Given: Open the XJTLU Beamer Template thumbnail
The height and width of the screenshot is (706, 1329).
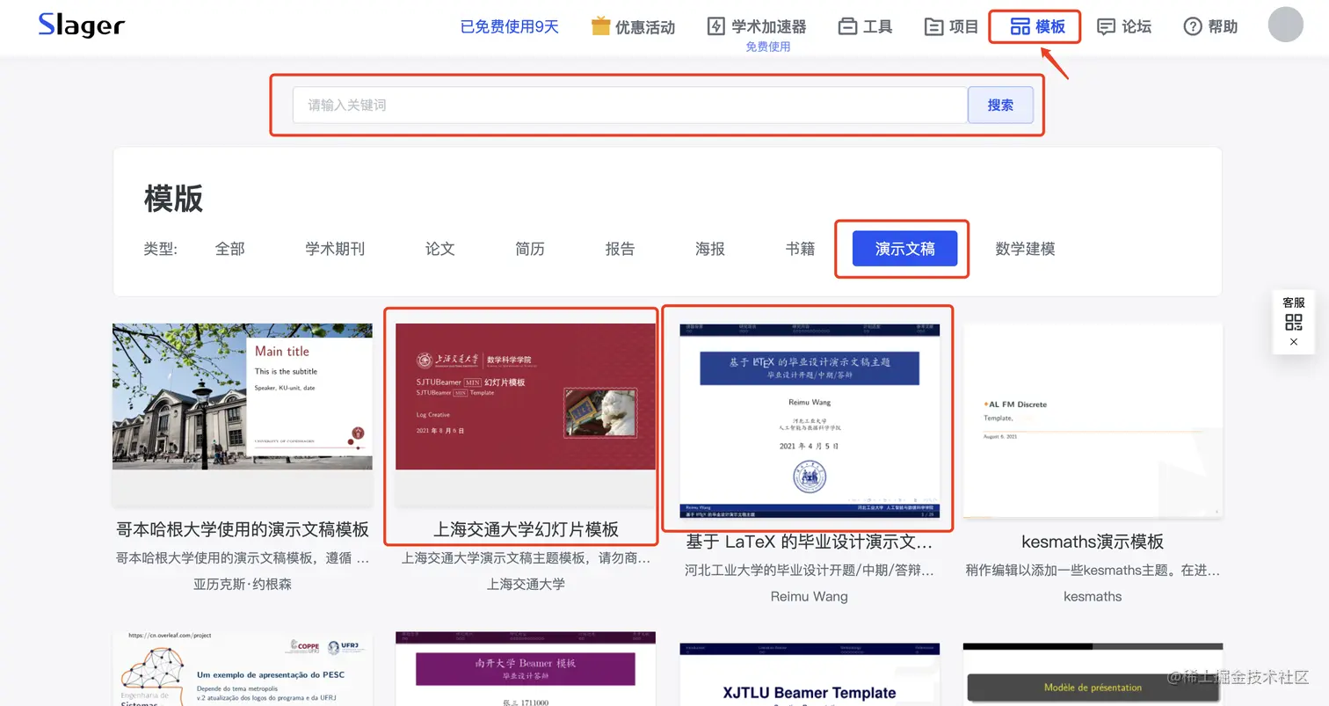Looking at the screenshot, I should (810, 674).
